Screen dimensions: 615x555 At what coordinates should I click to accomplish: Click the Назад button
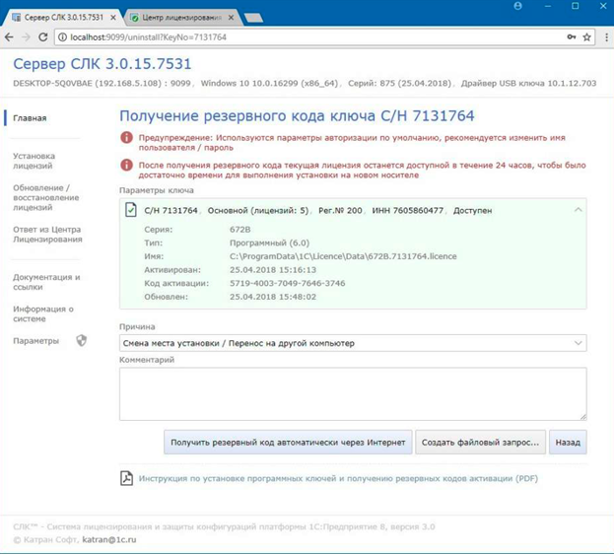[x=568, y=443]
